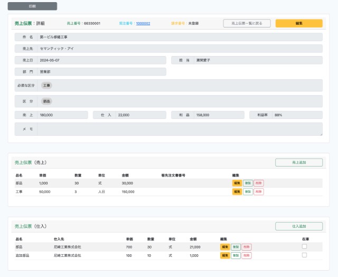Check 在庫 box for 部品 purchase row
This screenshot has height=277, width=338.
click(x=304, y=246)
